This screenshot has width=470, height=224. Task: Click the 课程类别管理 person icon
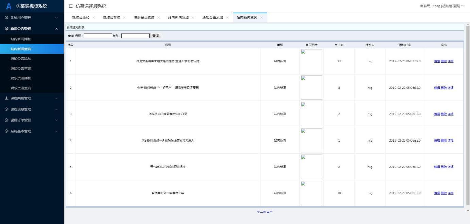tap(6, 98)
